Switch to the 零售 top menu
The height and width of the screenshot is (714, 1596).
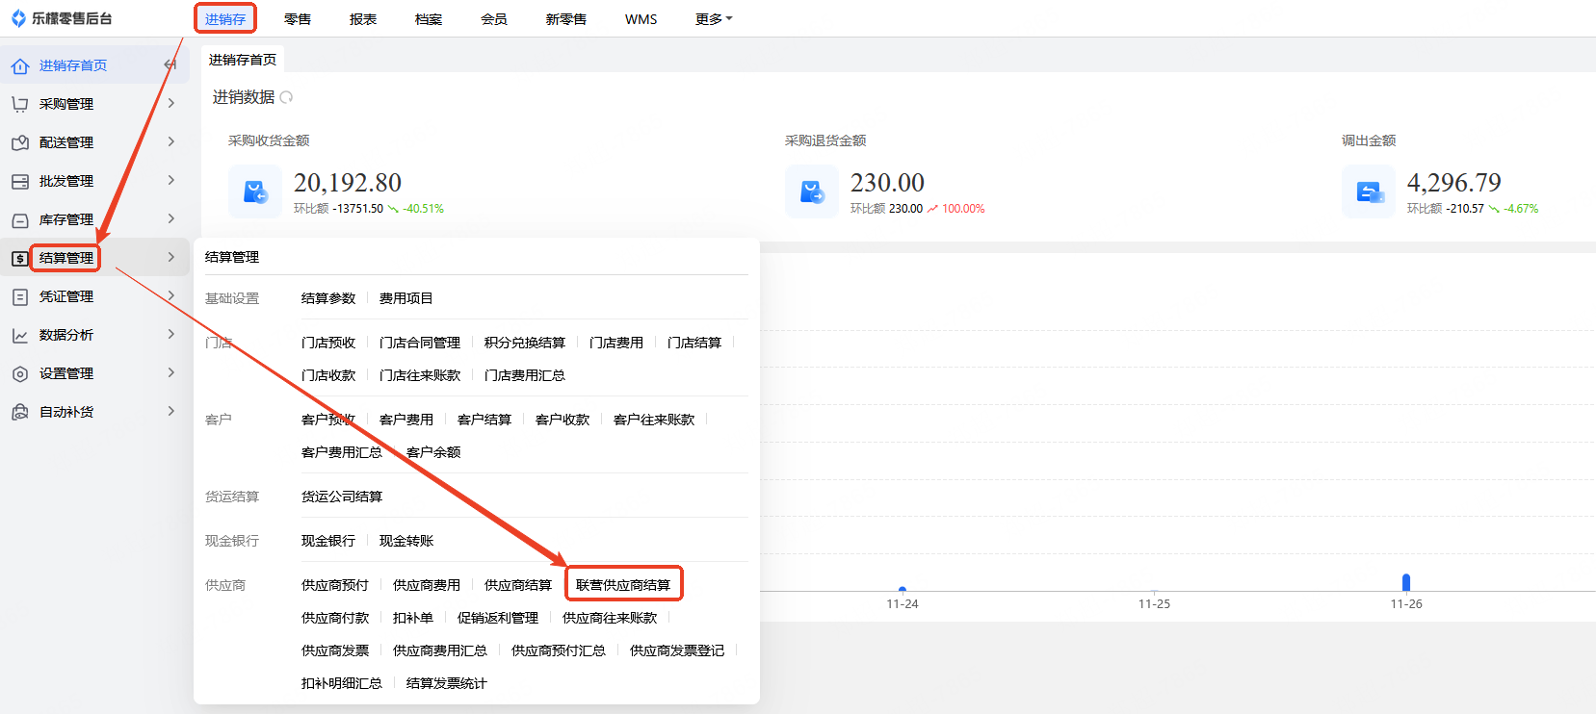[x=298, y=19]
